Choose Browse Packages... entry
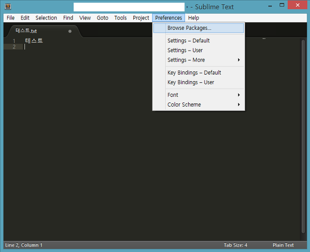Image resolution: width=310 pixels, height=252 pixels. click(199, 28)
